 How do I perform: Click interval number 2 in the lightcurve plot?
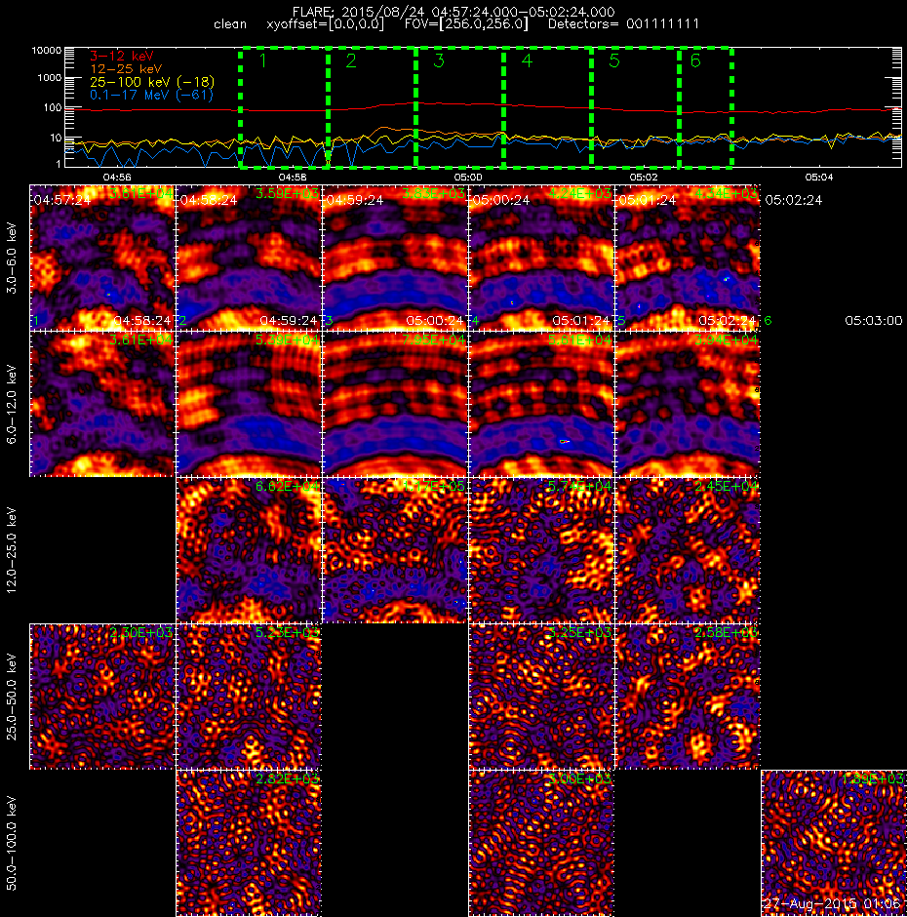point(351,60)
